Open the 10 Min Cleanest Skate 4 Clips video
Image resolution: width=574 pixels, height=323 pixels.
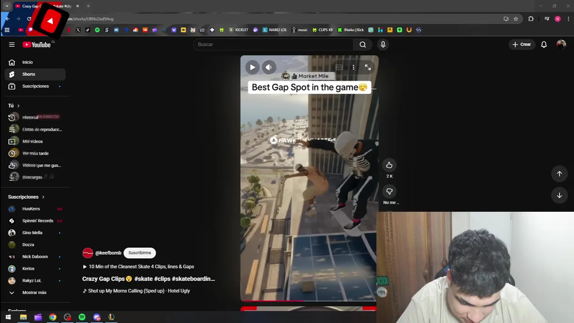click(x=138, y=266)
